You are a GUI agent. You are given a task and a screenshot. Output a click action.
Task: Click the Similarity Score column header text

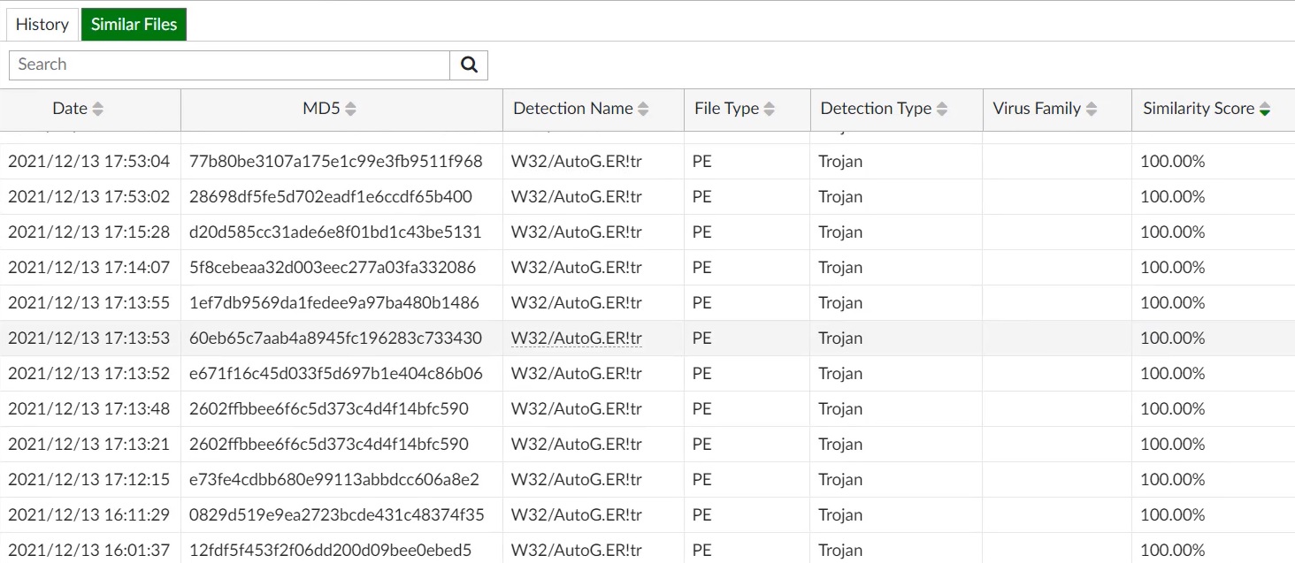click(x=1199, y=109)
